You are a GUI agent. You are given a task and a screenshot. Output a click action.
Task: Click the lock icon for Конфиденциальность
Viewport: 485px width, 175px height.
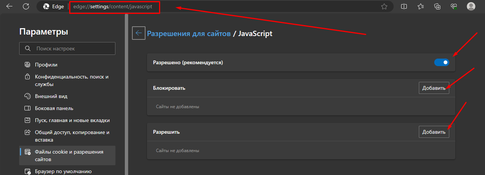[27, 77]
